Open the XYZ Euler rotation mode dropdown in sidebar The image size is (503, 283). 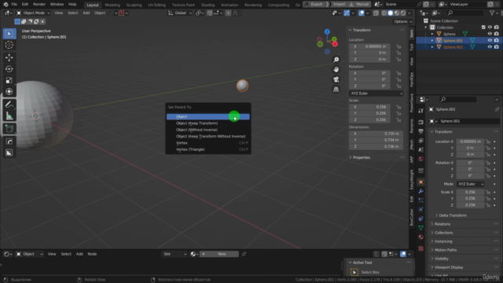tap(376, 93)
